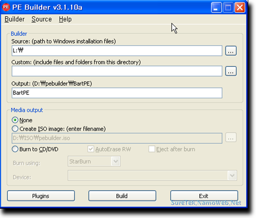Browse for Windows installation source path
The image size is (256, 218).
[x=231, y=51]
